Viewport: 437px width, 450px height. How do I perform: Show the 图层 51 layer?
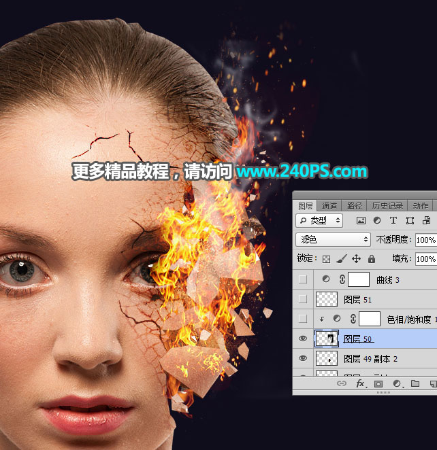coord(303,299)
